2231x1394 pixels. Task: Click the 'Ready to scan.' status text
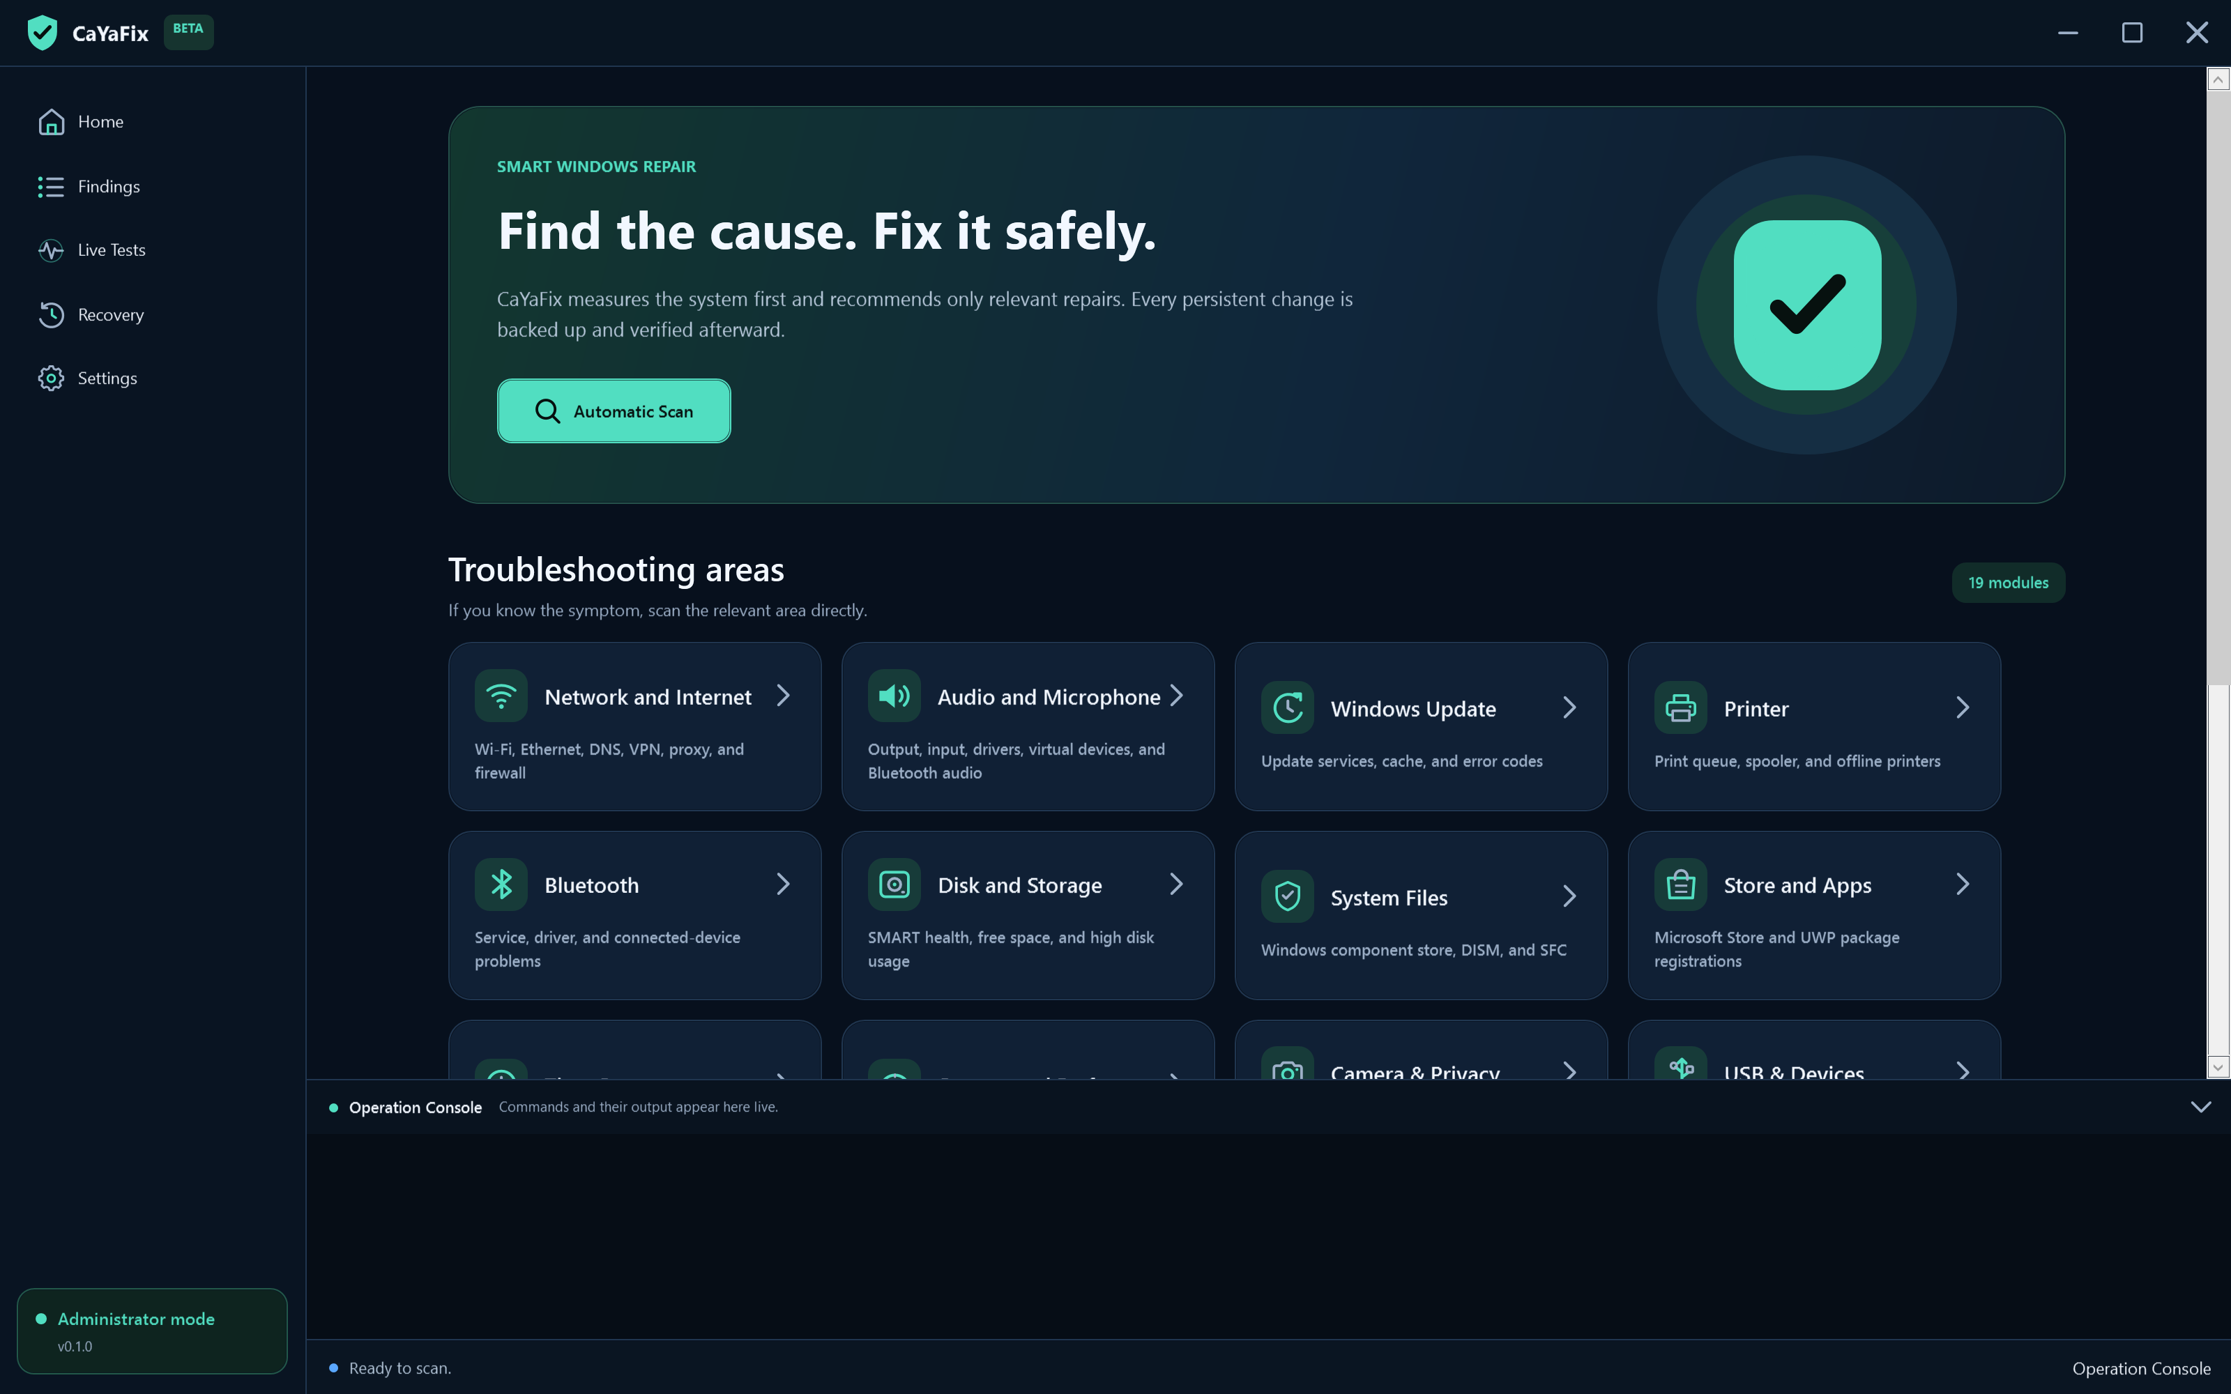pyautogui.click(x=400, y=1368)
